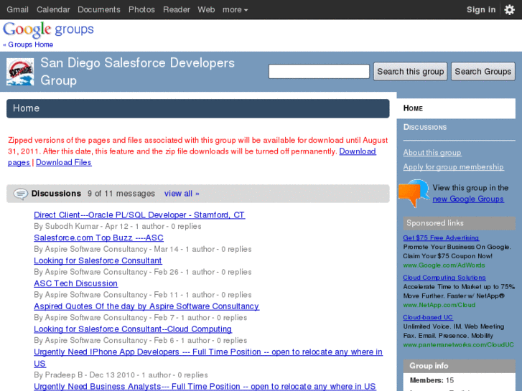
Task: Click the new Google Groups chat icon
Action: point(414,193)
